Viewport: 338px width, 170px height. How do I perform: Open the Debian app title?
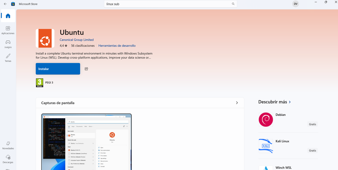tap(280, 115)
